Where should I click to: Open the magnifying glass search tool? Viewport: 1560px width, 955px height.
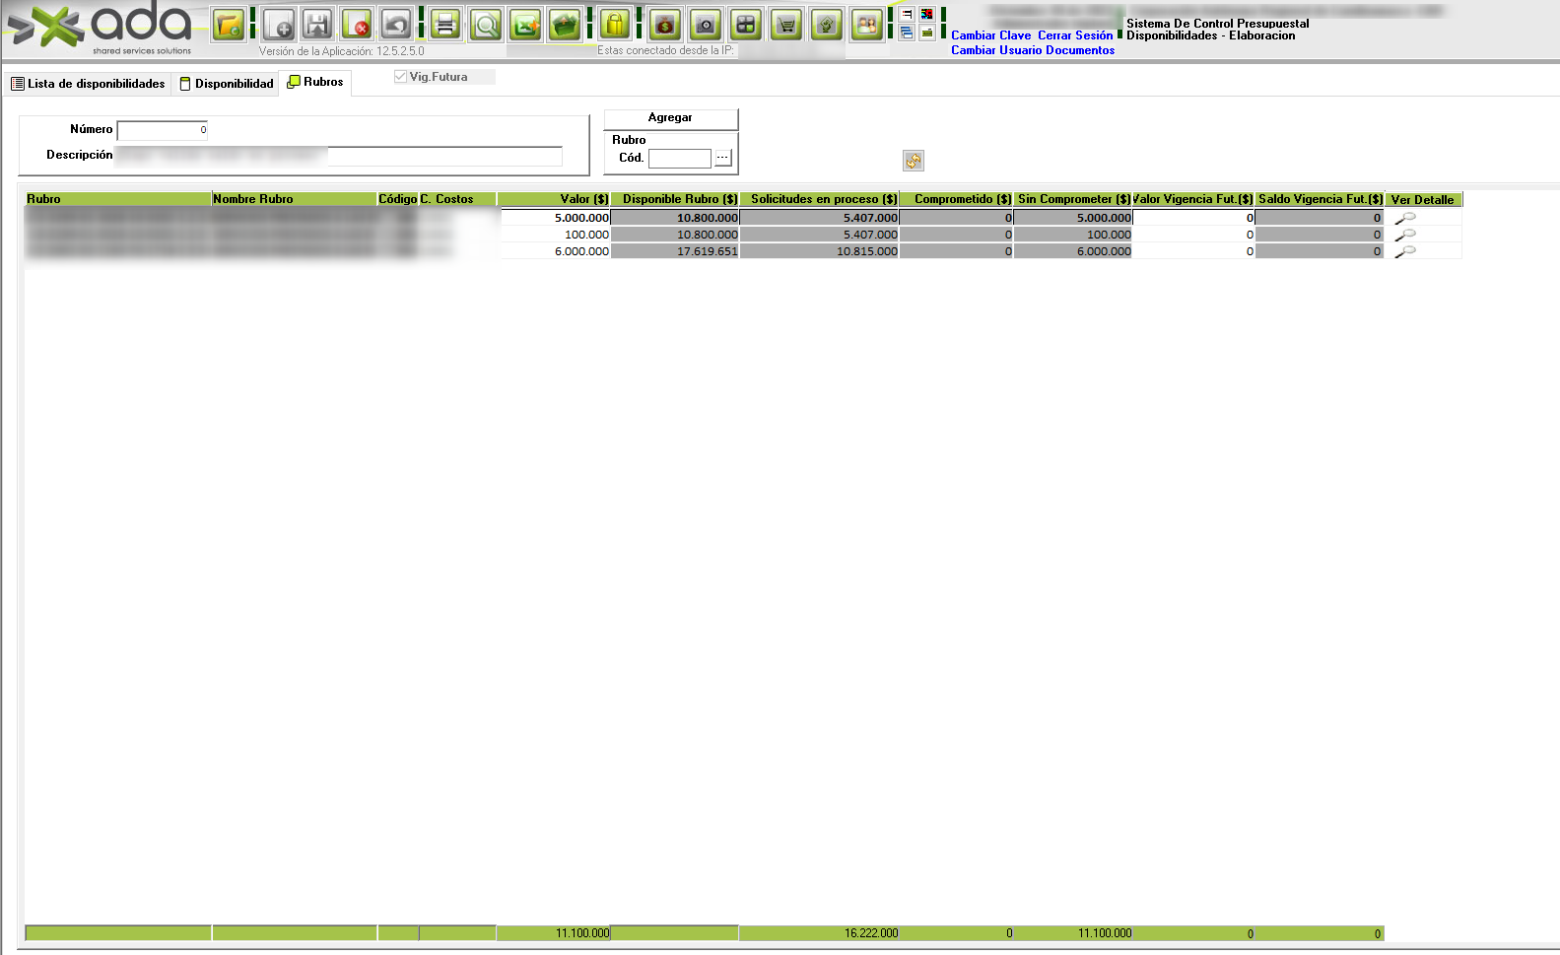[485, 25]
